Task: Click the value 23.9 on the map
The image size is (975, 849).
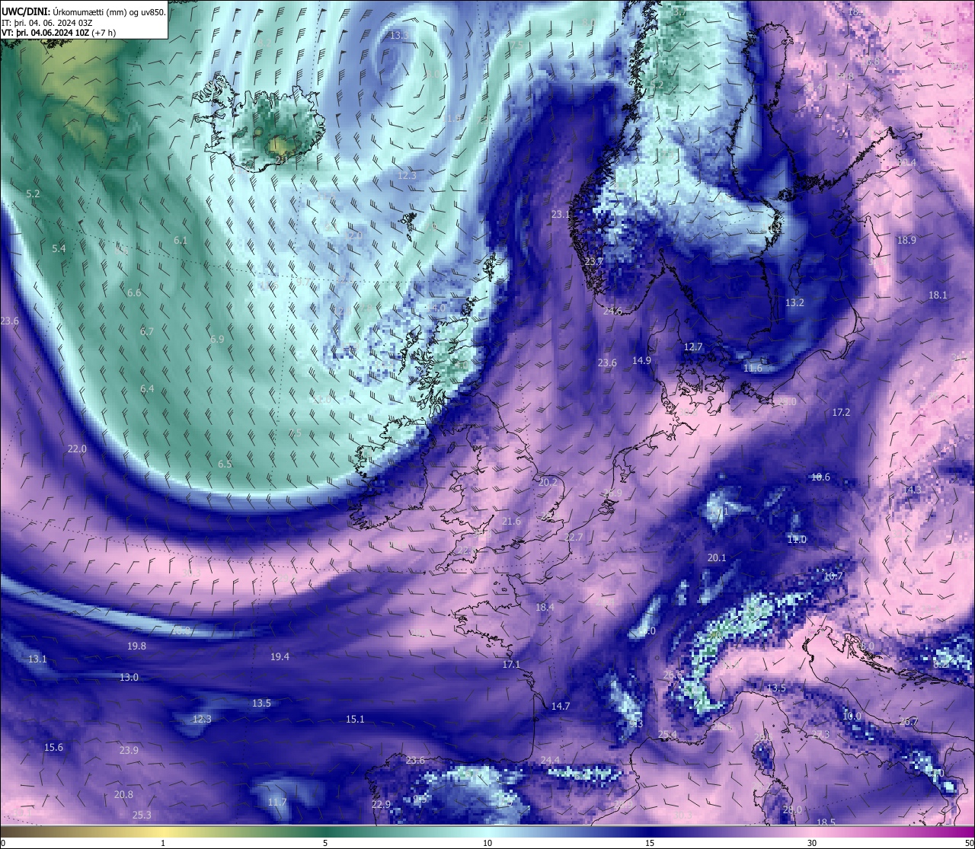Action: [129, 750]
